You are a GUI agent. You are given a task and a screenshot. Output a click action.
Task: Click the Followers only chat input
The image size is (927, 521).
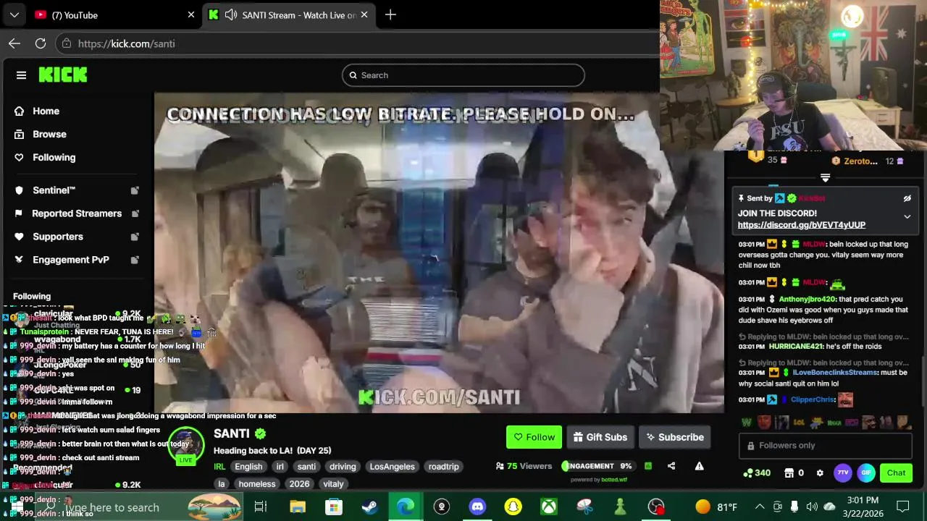click(x=825, y=446)
